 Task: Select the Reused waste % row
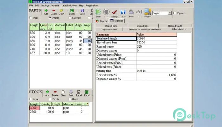[x=136, y=75]
